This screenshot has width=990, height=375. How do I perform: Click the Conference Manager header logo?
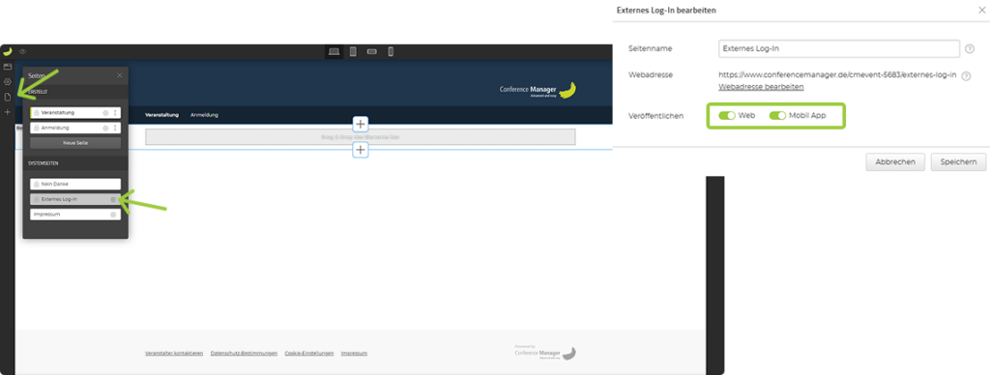pyautogui.click(x=538, y=91)
